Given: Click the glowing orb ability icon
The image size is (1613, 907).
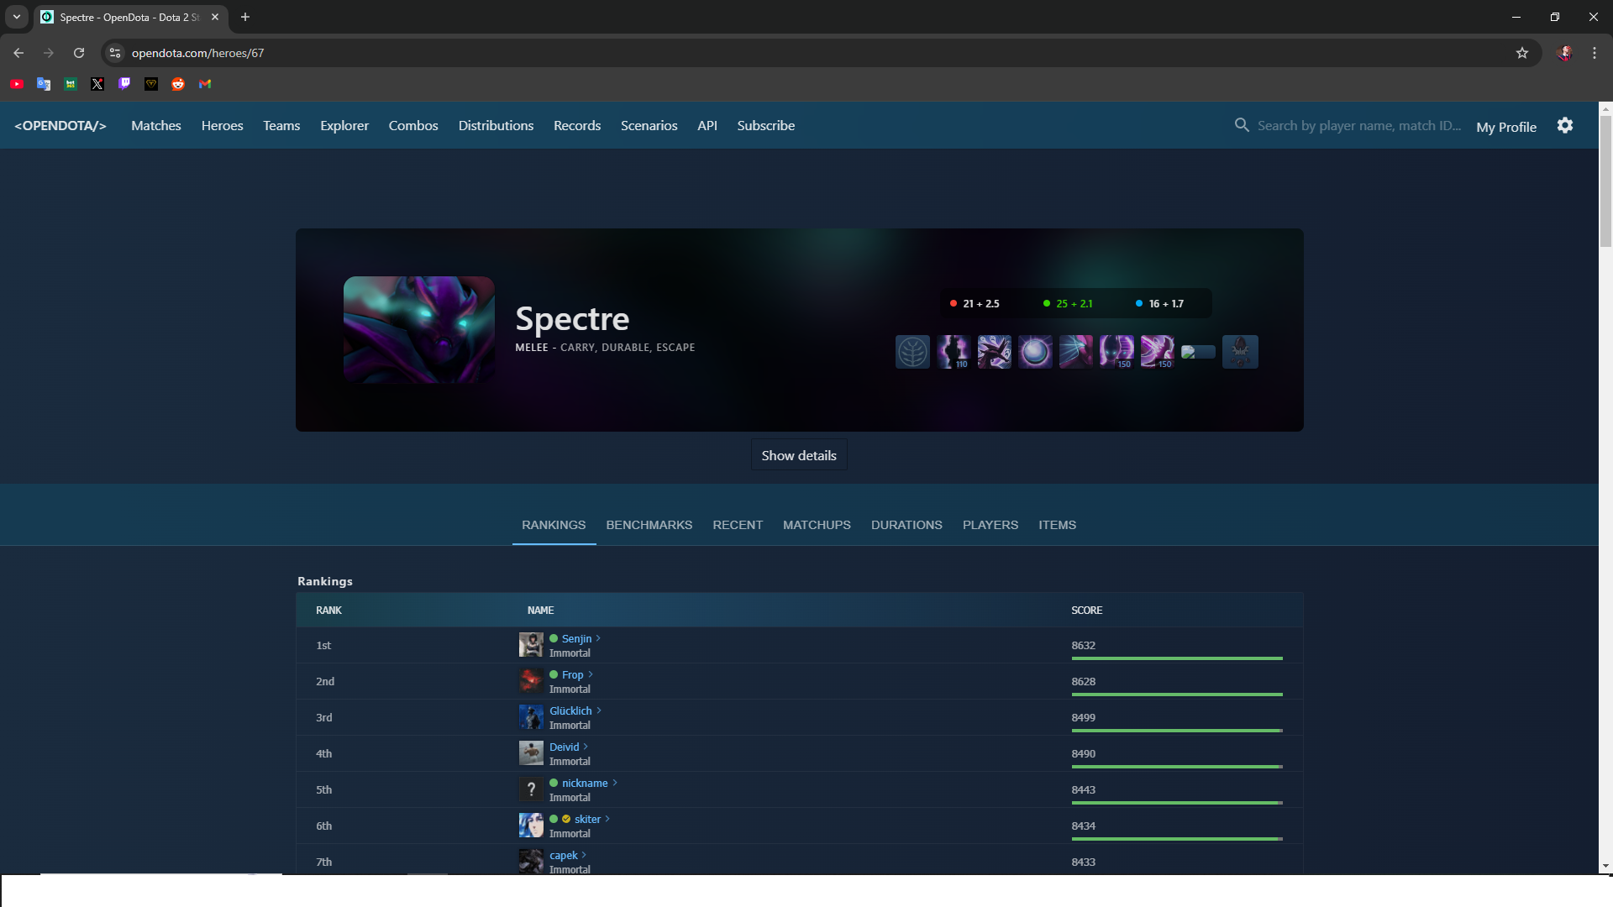Looking at the screenshot, I should click(1035, 352).
